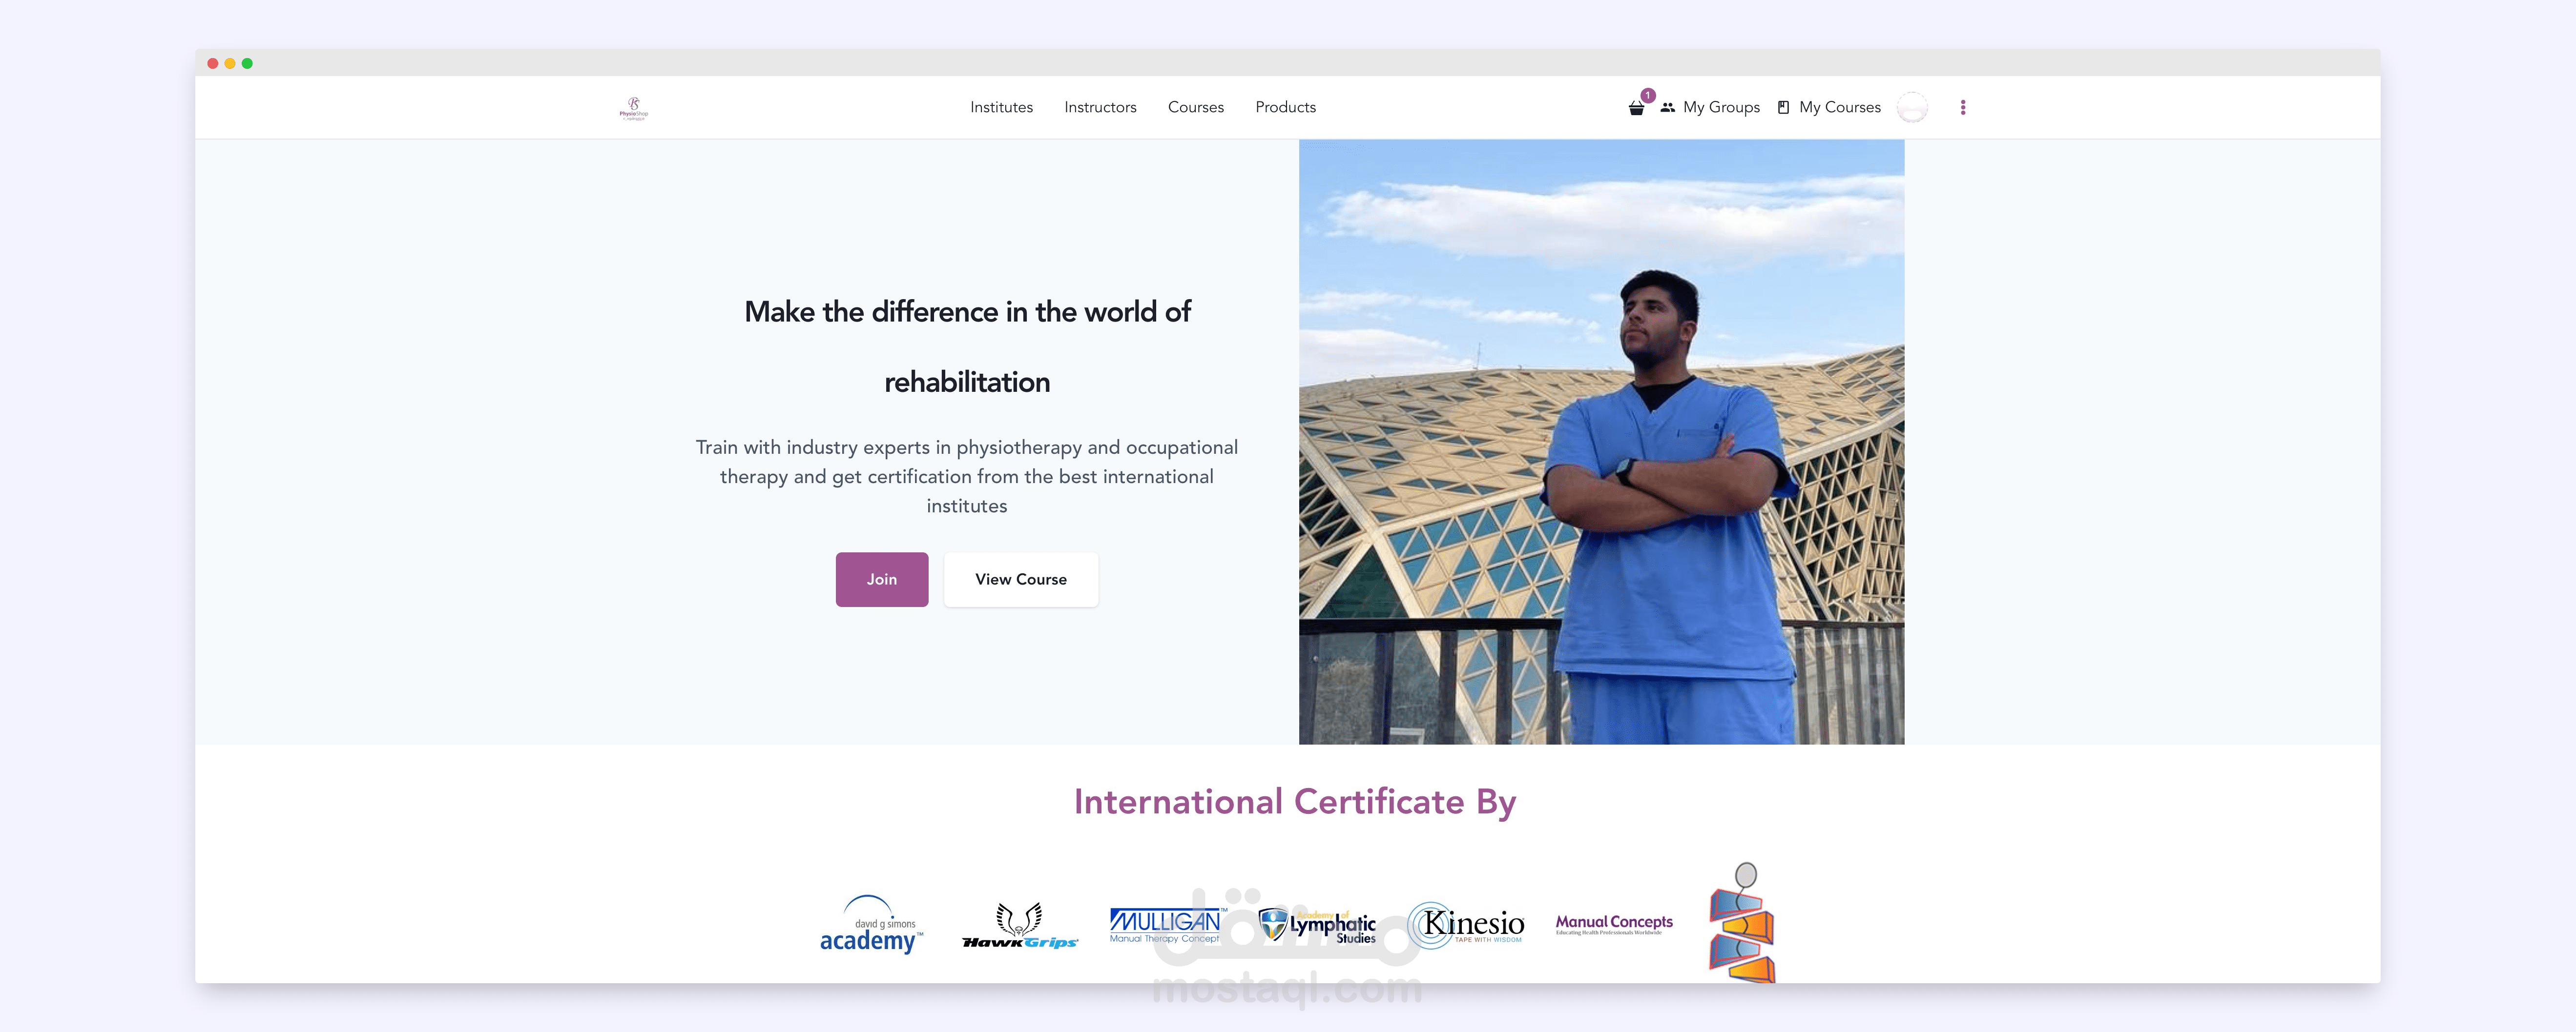Open the Courses nav item
The image size is (2576, 1032).
point(1196,107)
